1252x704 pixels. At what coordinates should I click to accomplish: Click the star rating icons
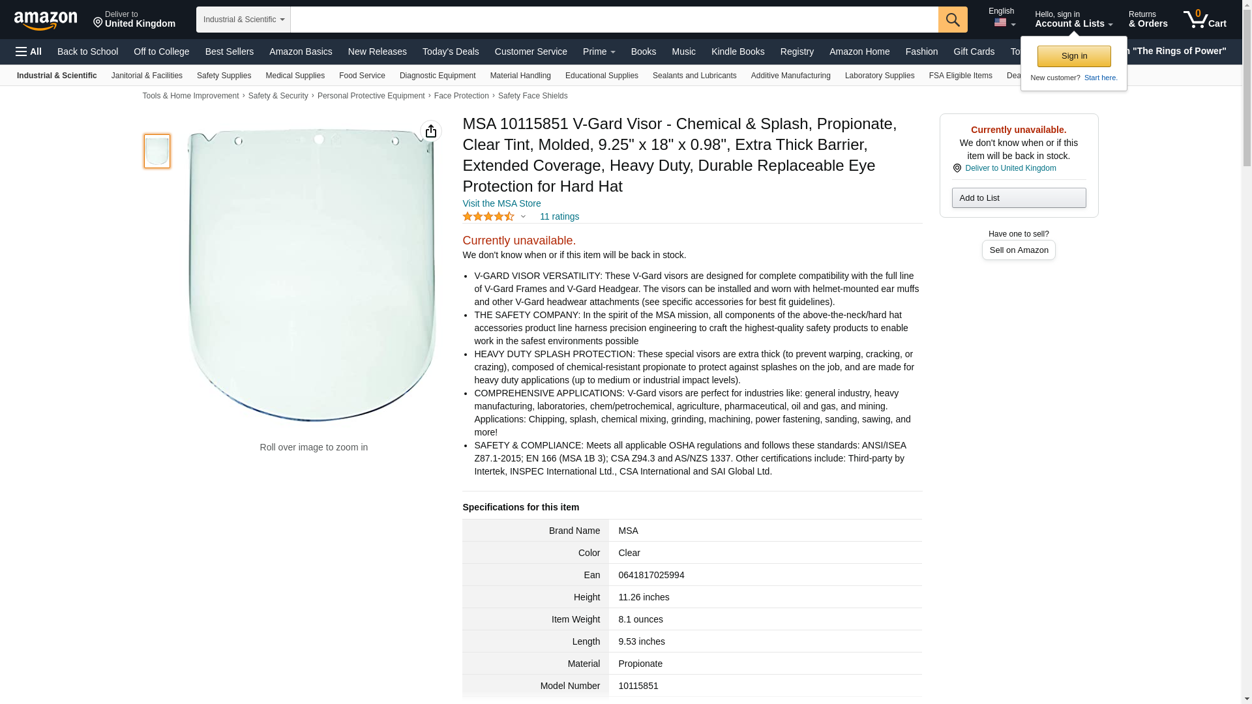[488, 216]
